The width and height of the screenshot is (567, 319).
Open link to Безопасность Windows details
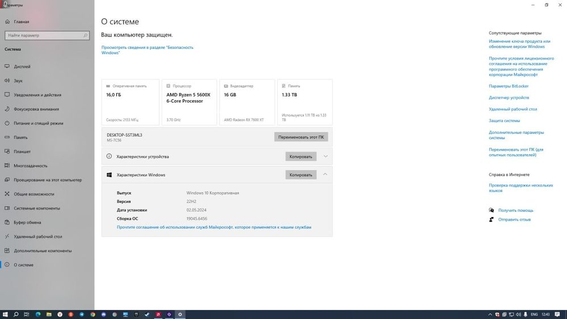pyautogui.click(x=147, y=50)
